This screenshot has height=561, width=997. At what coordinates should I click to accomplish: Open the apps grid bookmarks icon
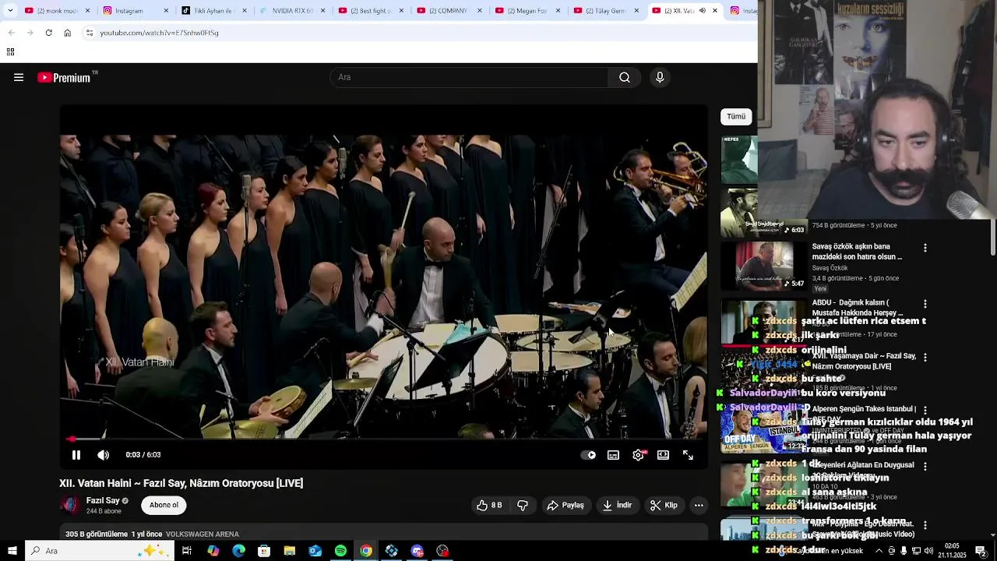(x=10, y=52)
